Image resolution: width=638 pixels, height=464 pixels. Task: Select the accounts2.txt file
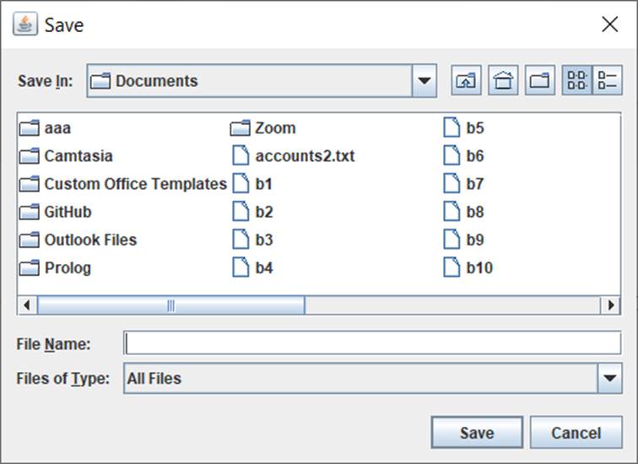(304, 156)
